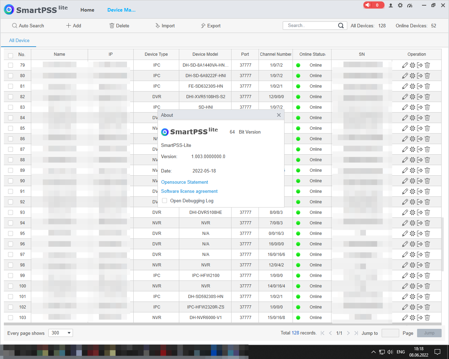Select the All Device tab
The image size is (449, 359).
(x=19, y=40)
